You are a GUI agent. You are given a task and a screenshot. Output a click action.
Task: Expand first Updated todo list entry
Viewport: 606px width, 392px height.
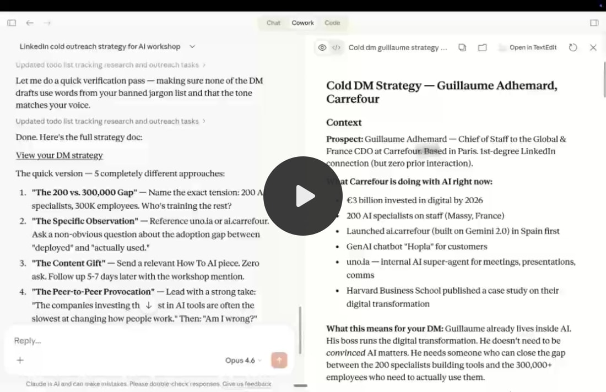tap(110, 65)
